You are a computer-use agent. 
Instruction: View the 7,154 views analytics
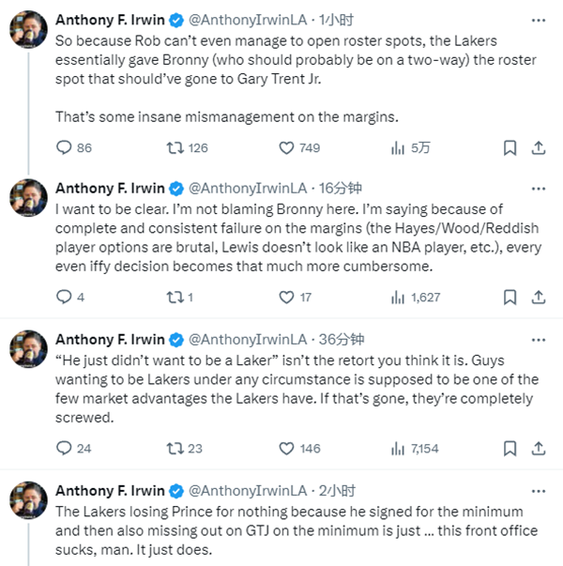click(x=398, y=449)
